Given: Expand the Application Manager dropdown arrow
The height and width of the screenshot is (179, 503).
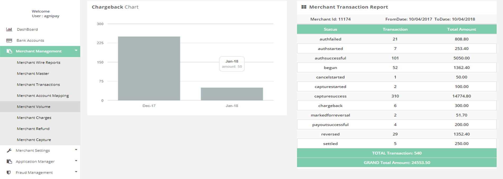Looking at the screenshot, I should pyautogui.click(x=76, y=161).
